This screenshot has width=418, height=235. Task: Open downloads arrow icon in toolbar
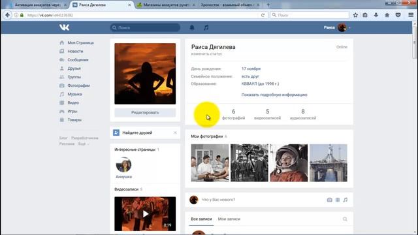pos(376,15)
